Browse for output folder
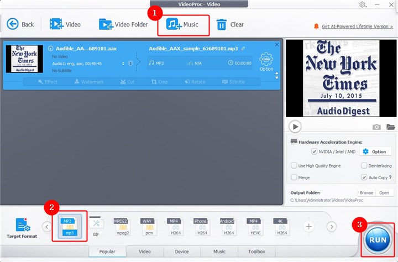 (366, 193)
